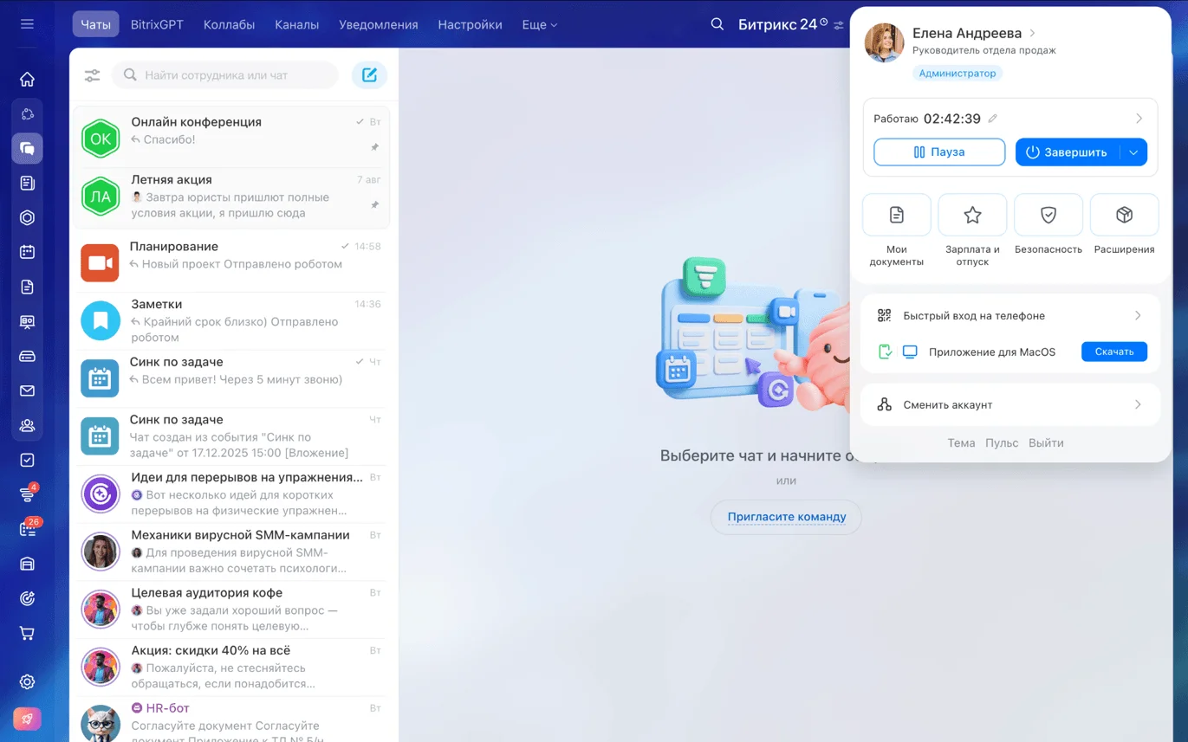Switch to the Коллабы tab
Screen dimensions: 1188x742
point(229,25)
